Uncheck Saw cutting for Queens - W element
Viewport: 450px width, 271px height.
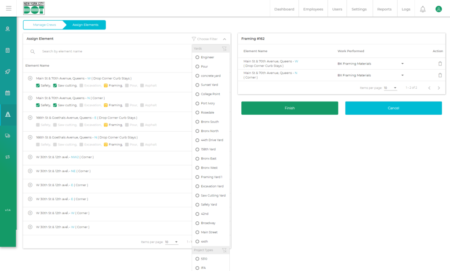55,86
